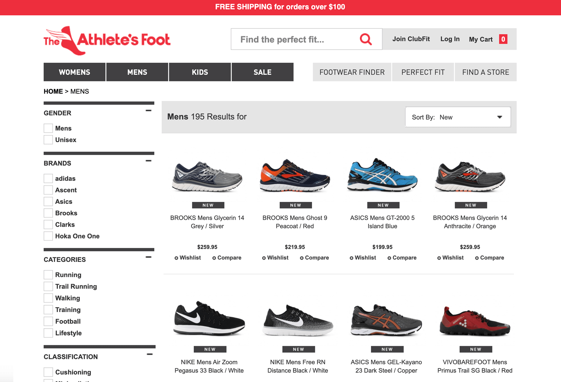Check the Running category

pyautogui.click(x=48, y=275)
